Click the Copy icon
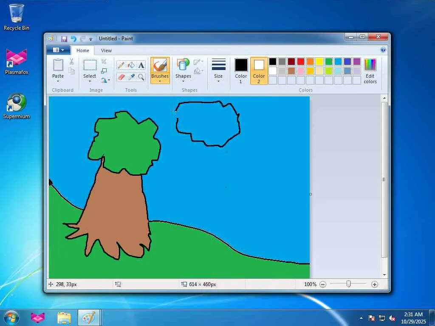Viewport: 435px width, 326px height. pyautogui.click(x=71, y=71)
